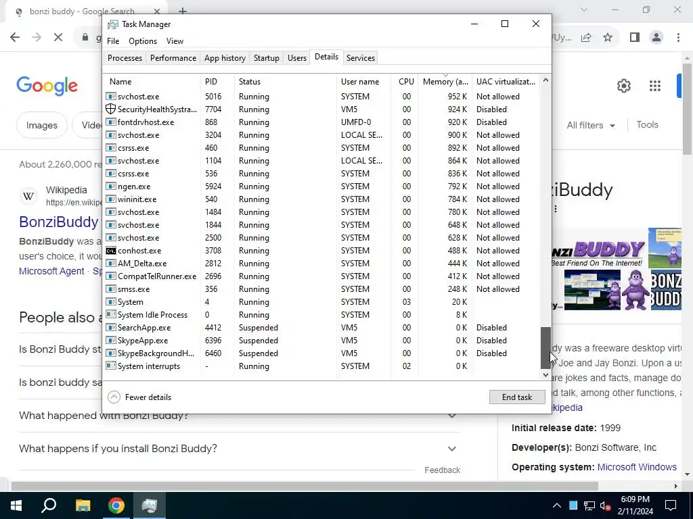Switch to the Performance tab

(173, 58)
